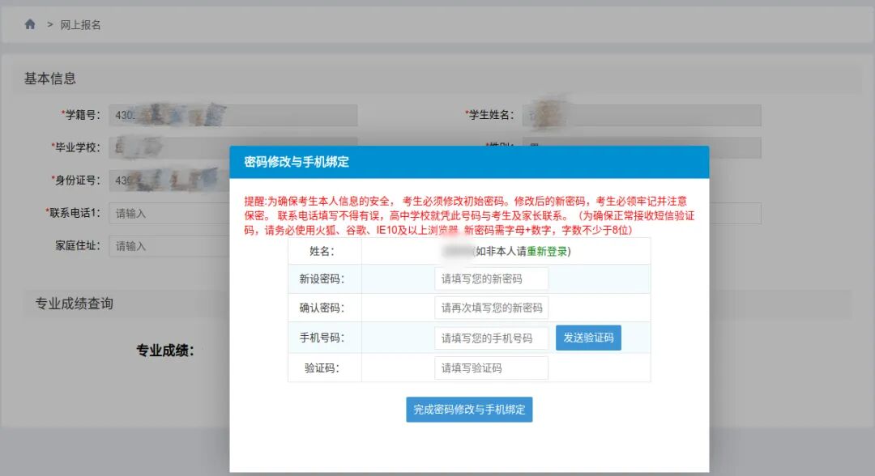Viewport: 875px width, 476px height.
Task: Click the 新设密码 password input field
Action: [x=490, y=278]
